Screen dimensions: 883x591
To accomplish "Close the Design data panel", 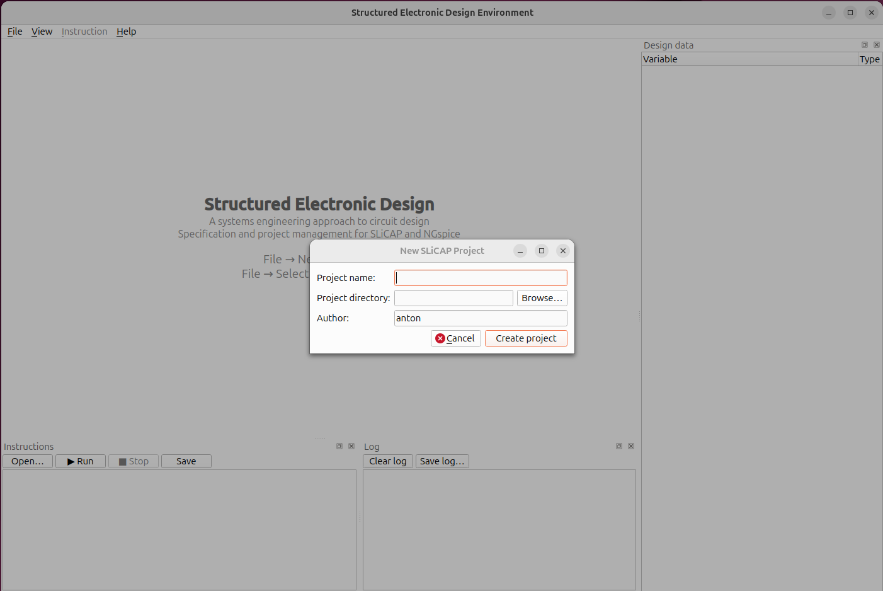I will [877, 45].
